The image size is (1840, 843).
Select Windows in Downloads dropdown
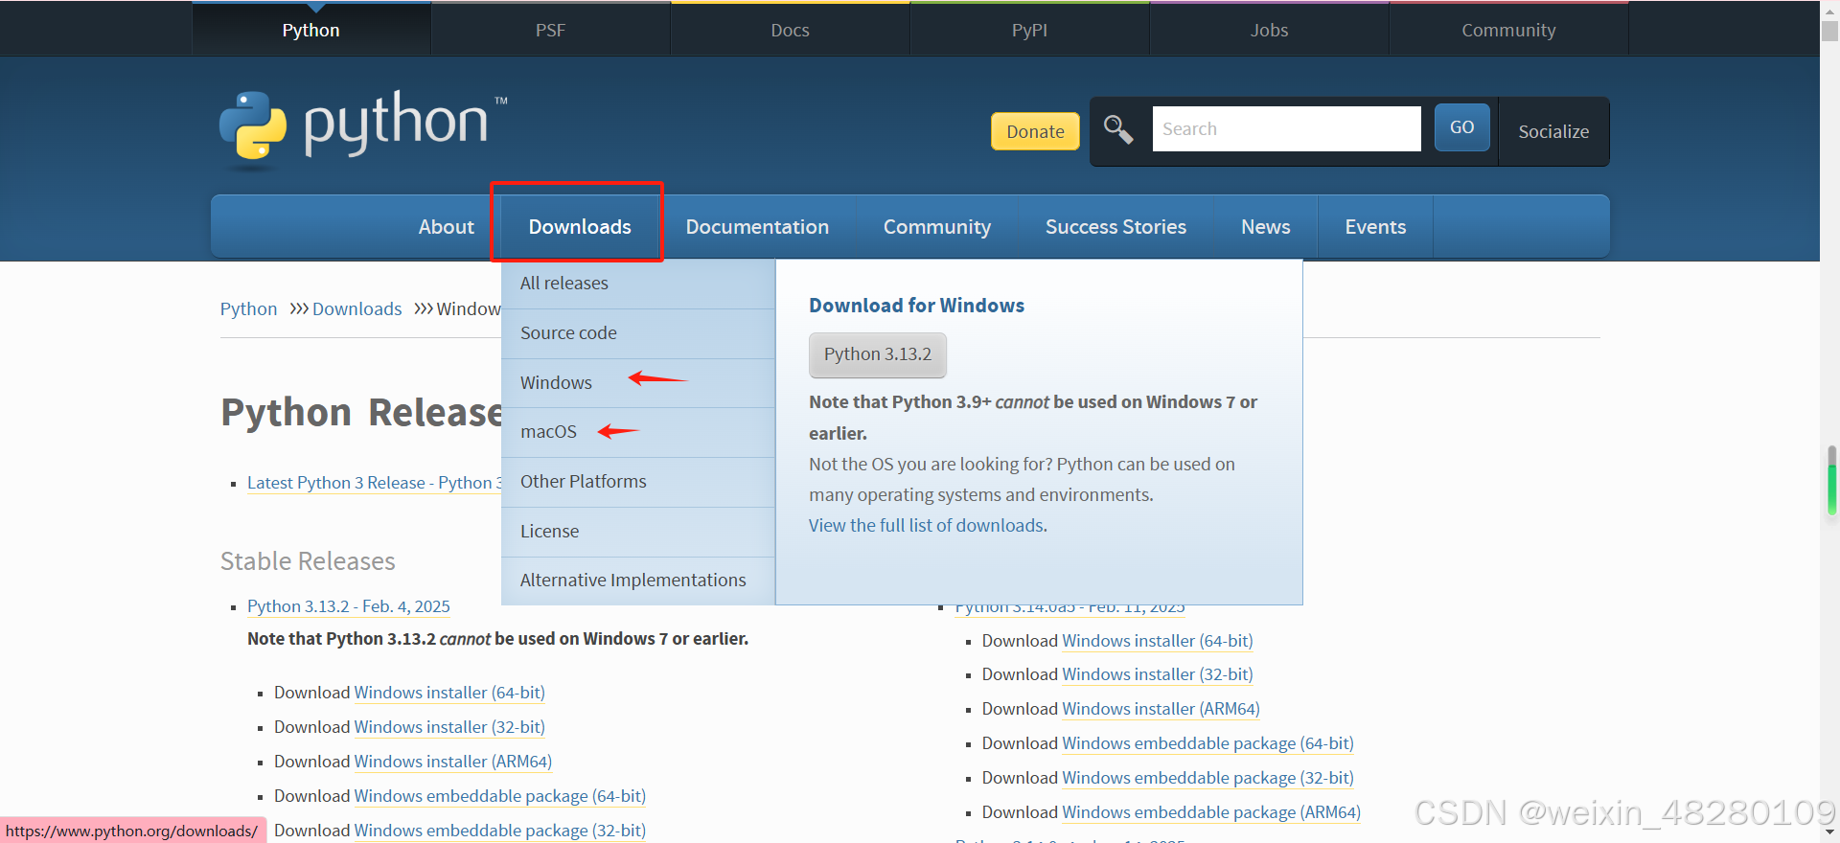point(638,383)
